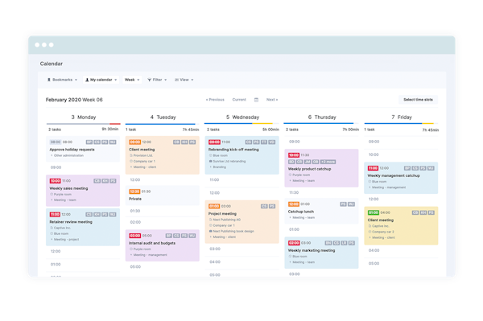This screenshot has height=321, width=483.
Task: Open the Internal audit and budgets event
Action: tap(163, 245)
